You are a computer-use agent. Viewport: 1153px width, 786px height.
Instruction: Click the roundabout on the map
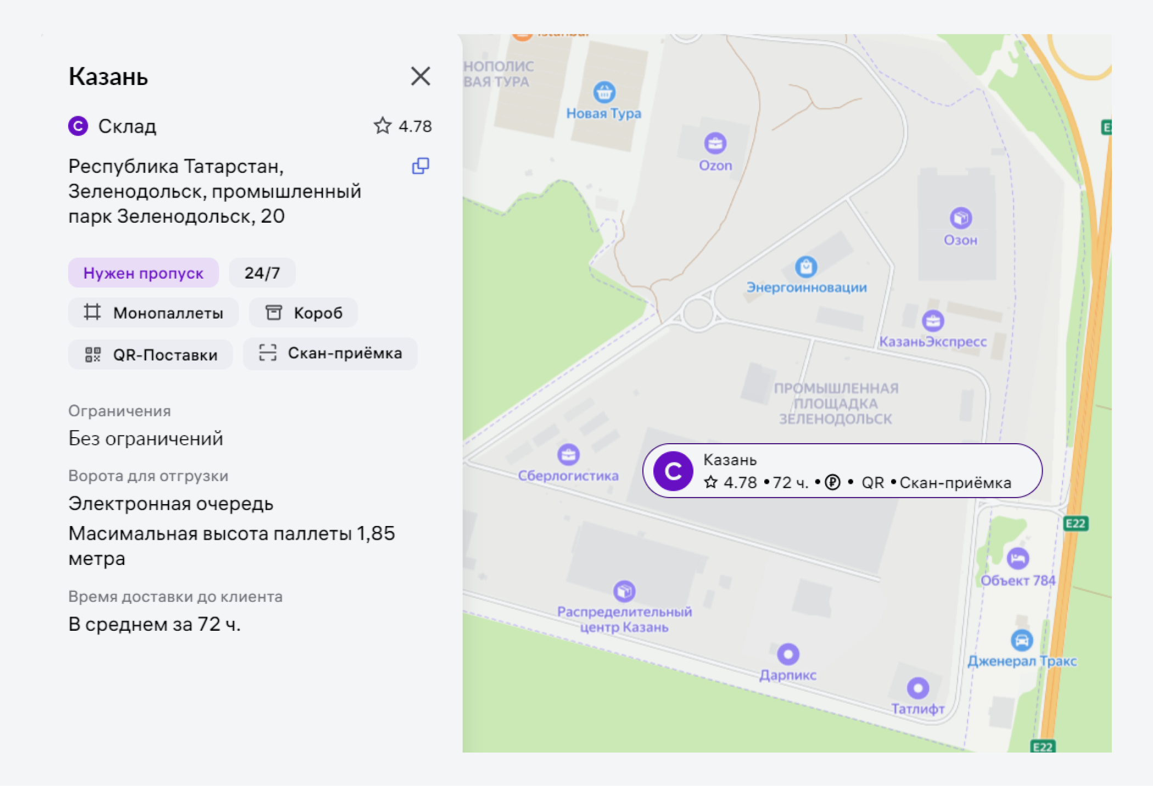(698, 314)
